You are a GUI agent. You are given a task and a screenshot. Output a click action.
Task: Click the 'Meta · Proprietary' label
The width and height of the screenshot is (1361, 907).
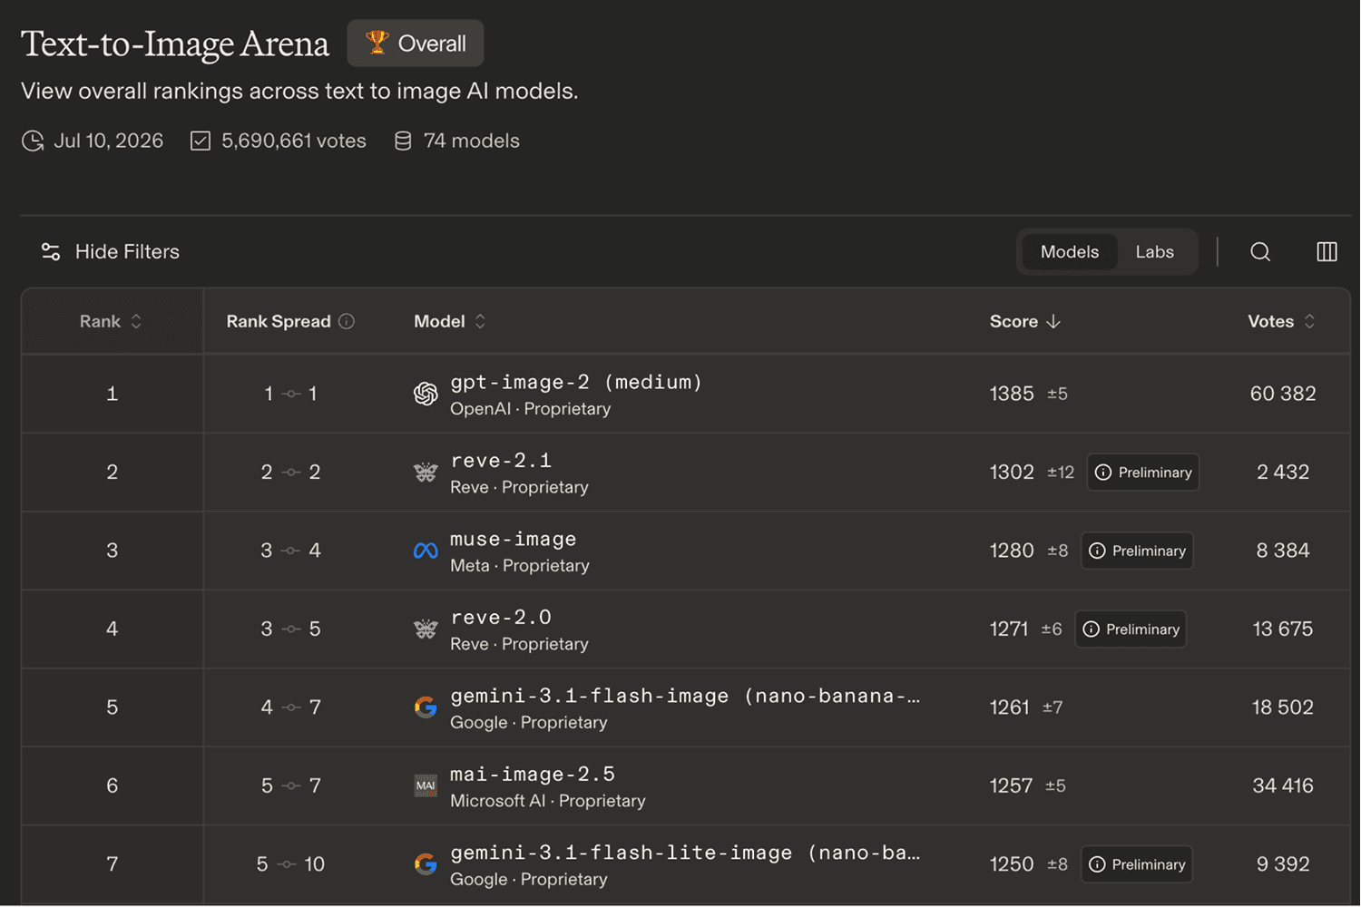tap(520, 566)
